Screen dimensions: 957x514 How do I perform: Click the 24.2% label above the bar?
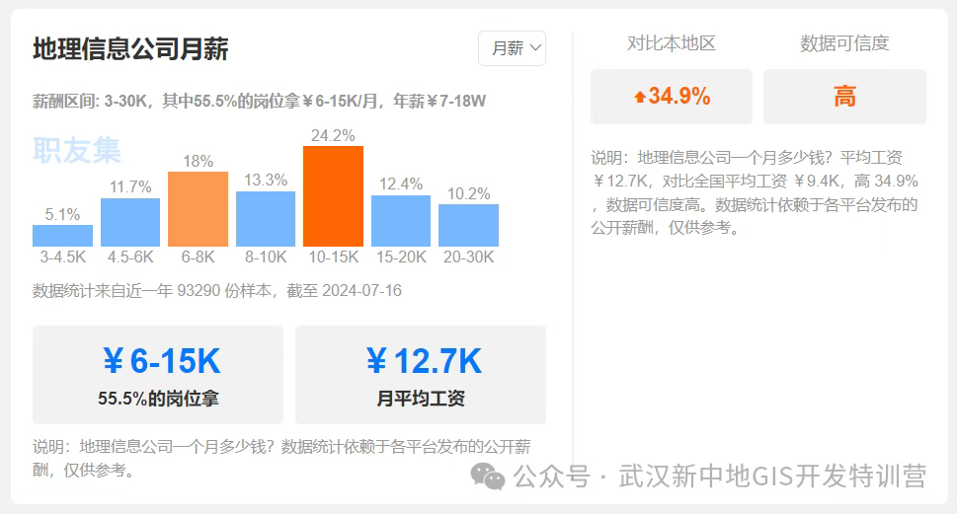(x=333, y=136)
